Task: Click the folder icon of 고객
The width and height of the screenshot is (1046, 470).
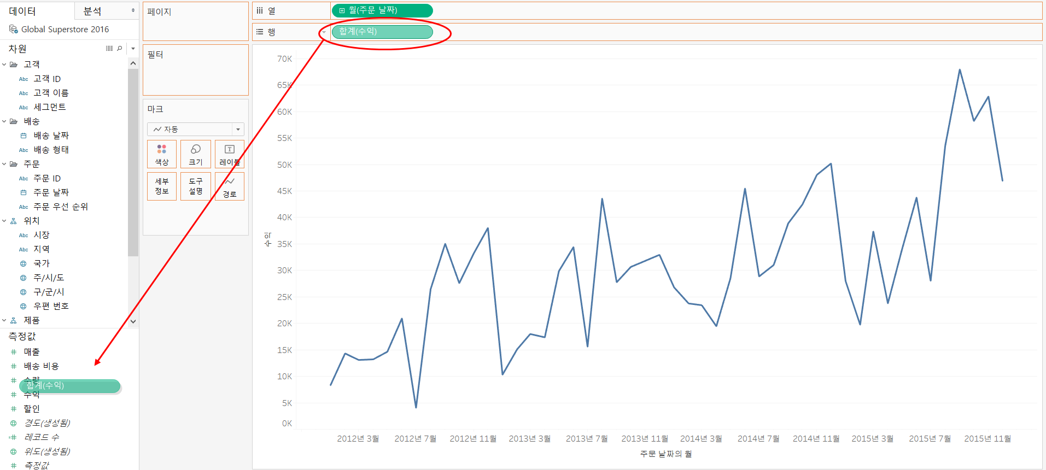Action: [14, 64]
